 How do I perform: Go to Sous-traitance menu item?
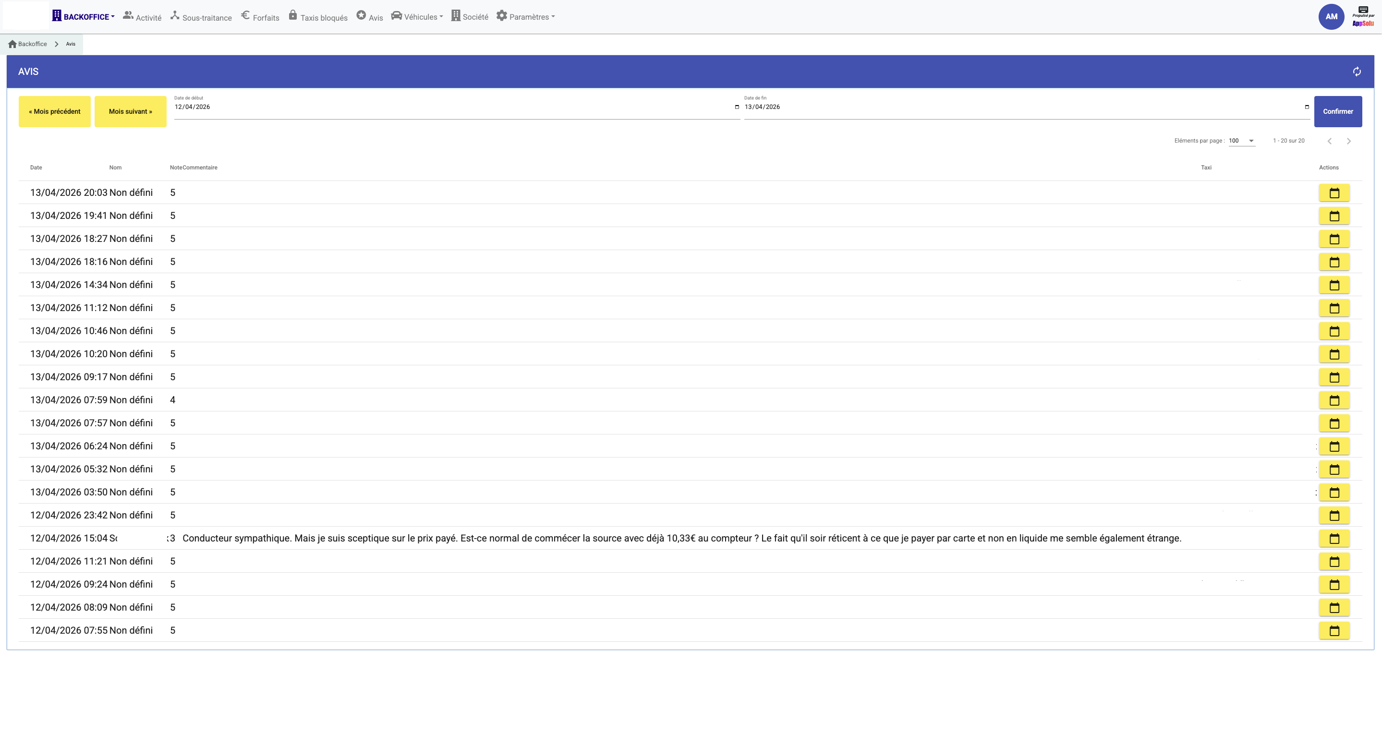(x=201, y=17)
